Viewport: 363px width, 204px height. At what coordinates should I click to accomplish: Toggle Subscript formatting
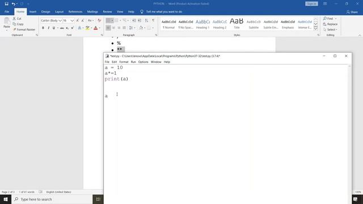point(67,28)
